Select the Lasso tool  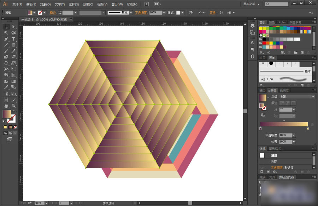(13, 33)
